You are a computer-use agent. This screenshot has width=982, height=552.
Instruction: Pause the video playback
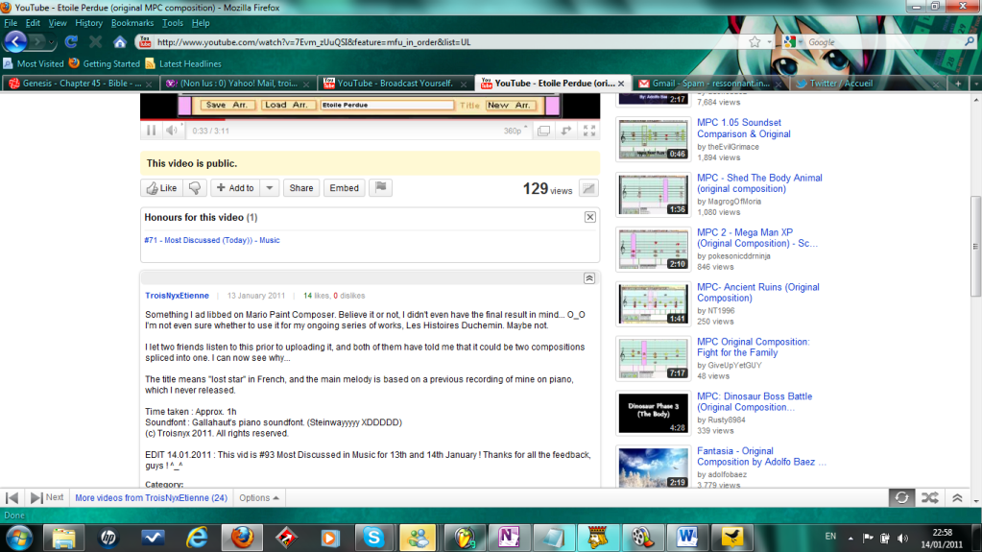[x=151, y=131]
